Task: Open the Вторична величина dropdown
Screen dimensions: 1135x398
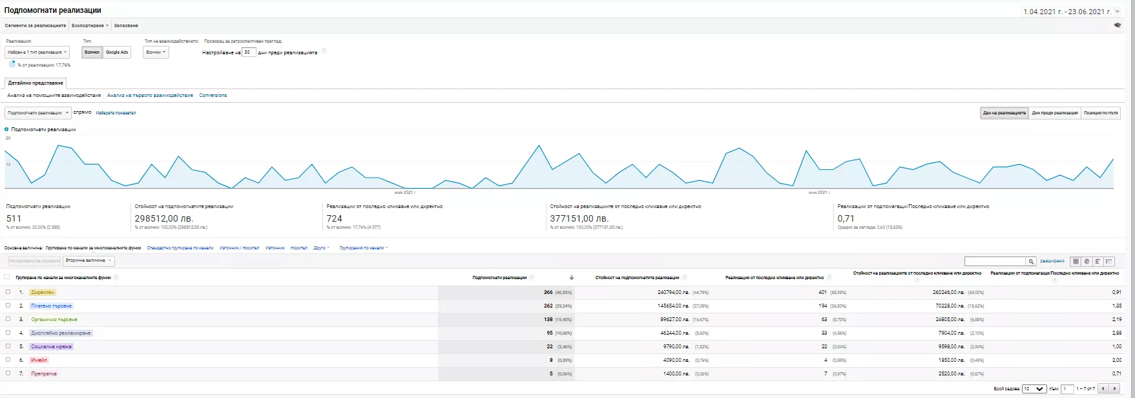Action: [x=89, y=261]
